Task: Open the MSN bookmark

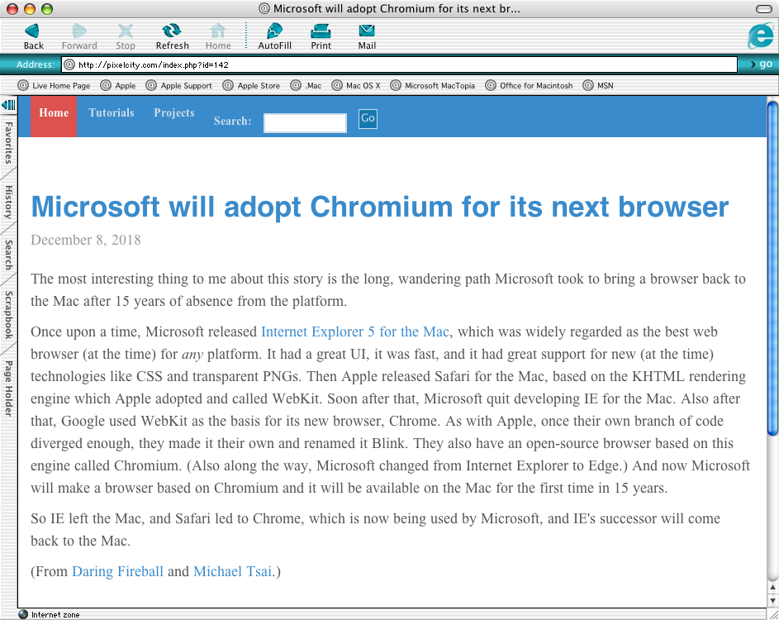Action: [598, 85]
